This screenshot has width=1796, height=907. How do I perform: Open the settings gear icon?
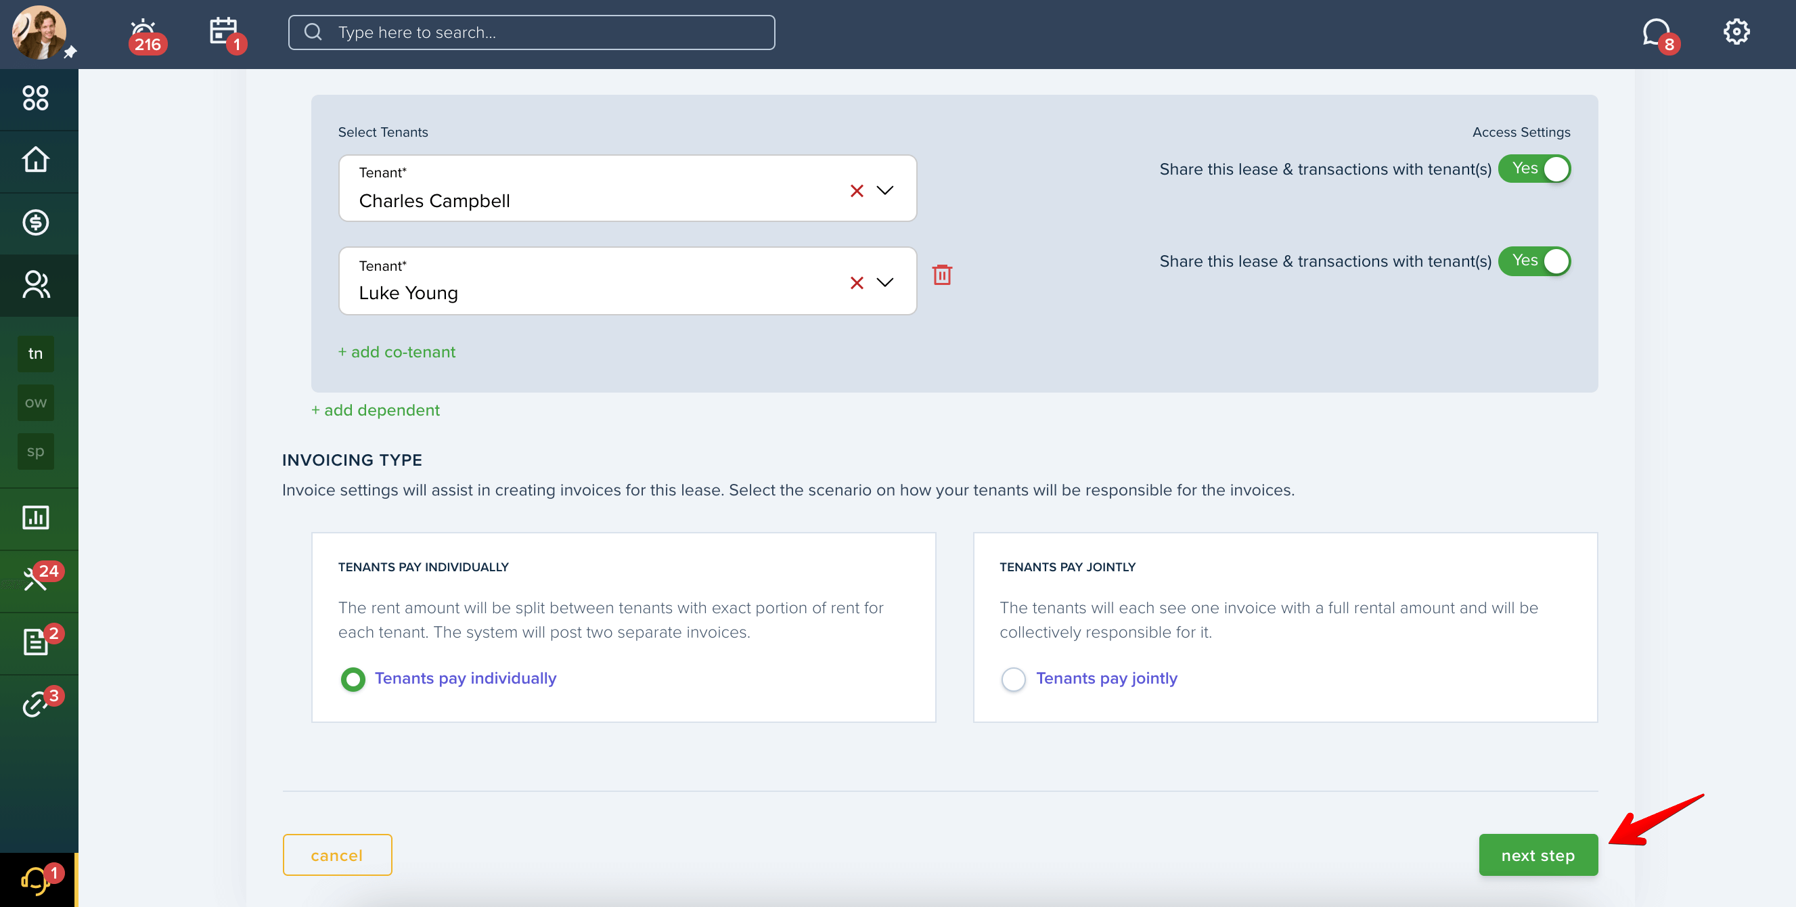(x=1736, y=31)
